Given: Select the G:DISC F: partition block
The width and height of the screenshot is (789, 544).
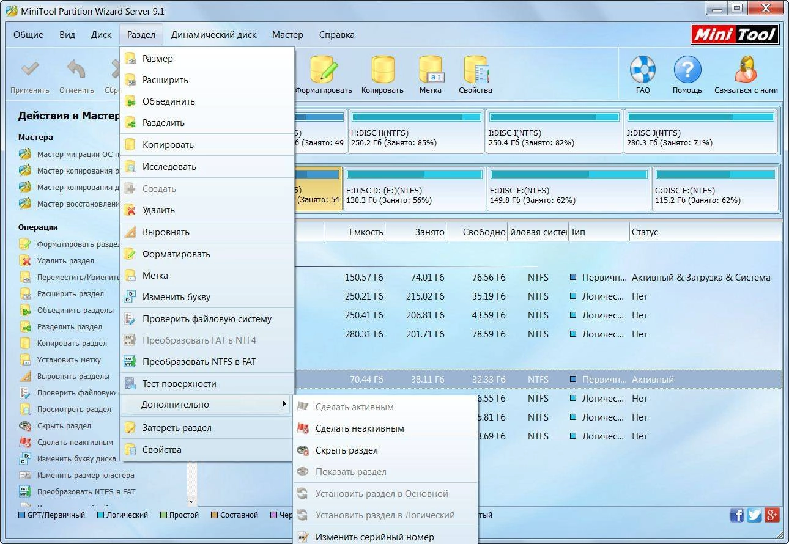Looking at the screenshot, I should [716, 189].
